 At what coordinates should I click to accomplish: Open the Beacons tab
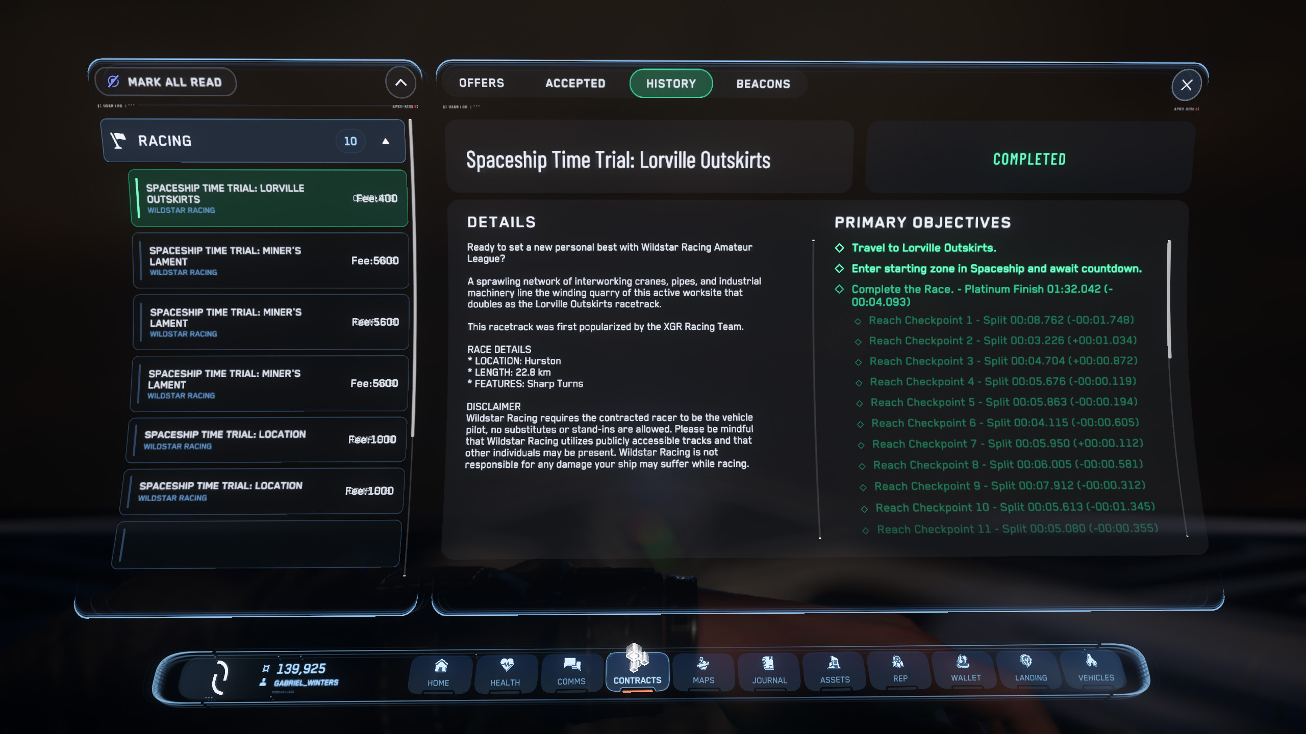coord(763,84)
